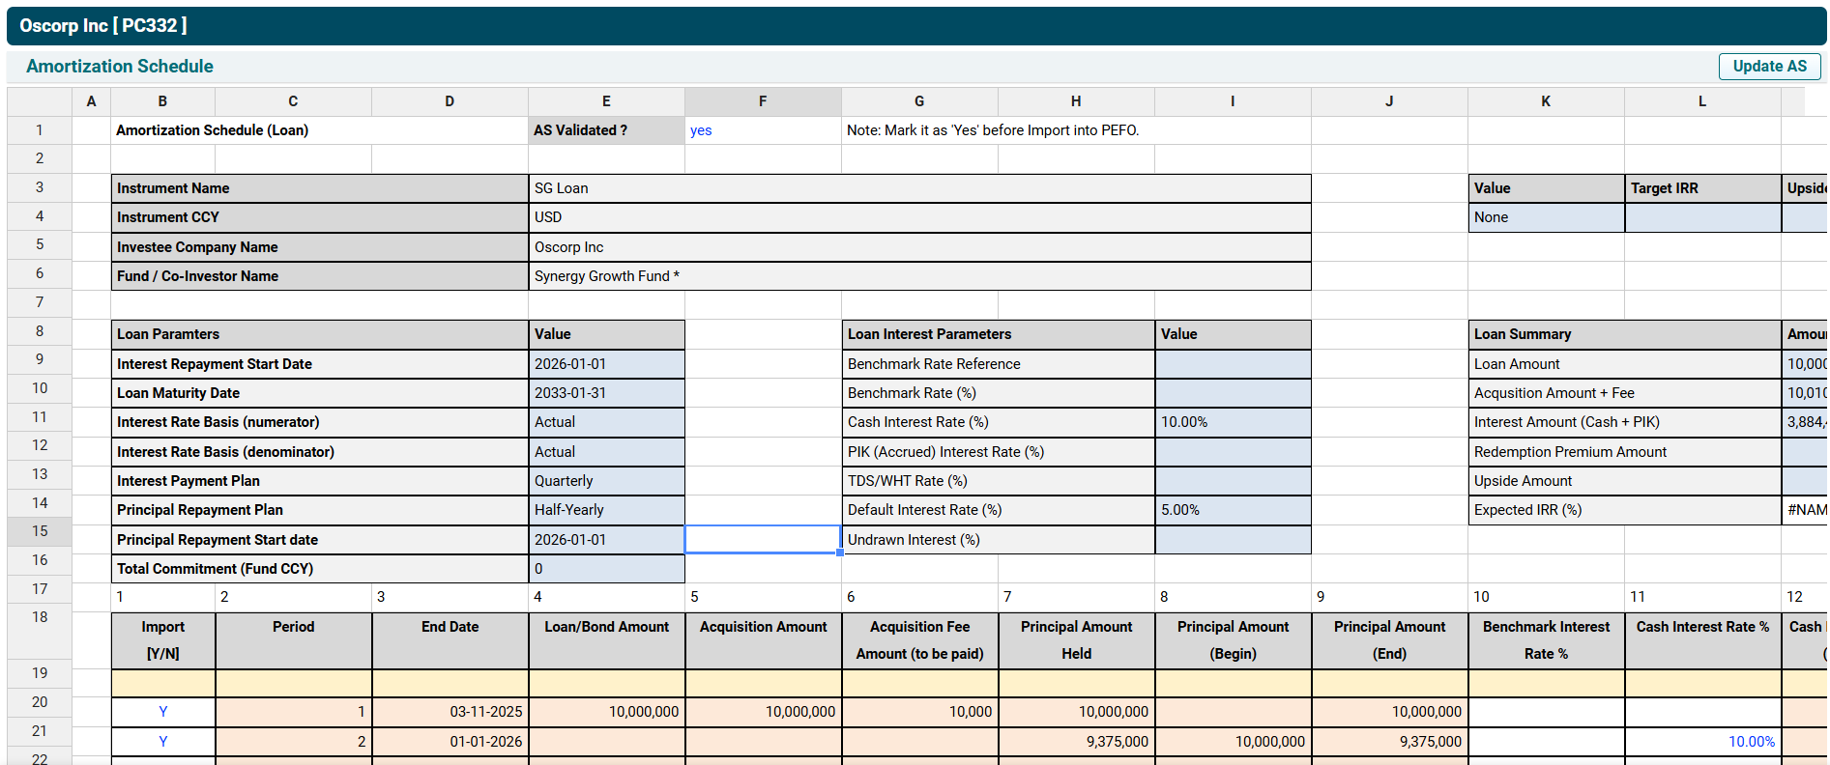Click the empty PIK (Accrued) Interest Rate value cell

click(1232, 452)
